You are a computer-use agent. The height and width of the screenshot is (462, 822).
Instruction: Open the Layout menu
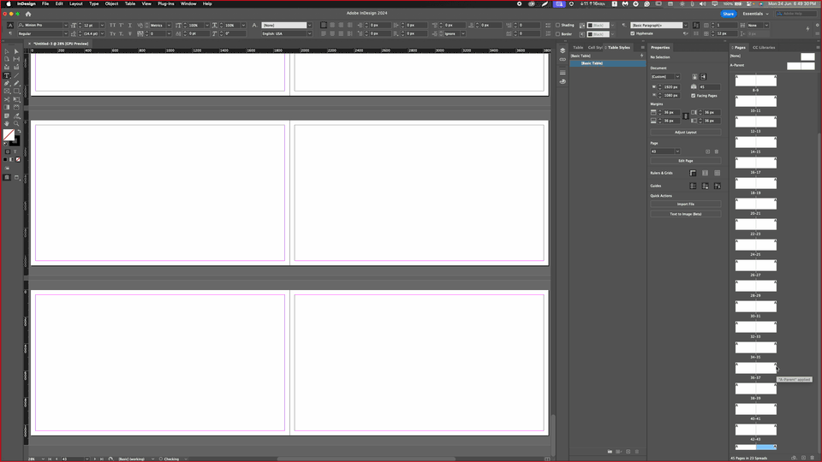coord(76,3)
